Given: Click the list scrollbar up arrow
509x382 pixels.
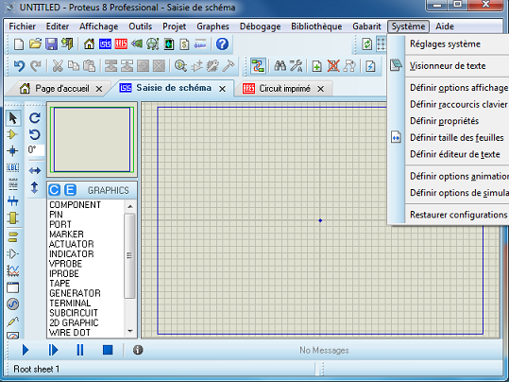Looking at the screenshot, I should 130,206.
